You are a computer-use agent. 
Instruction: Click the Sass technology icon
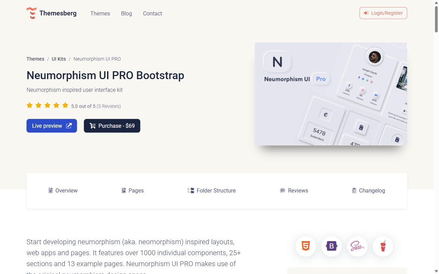tap(357, 246)
